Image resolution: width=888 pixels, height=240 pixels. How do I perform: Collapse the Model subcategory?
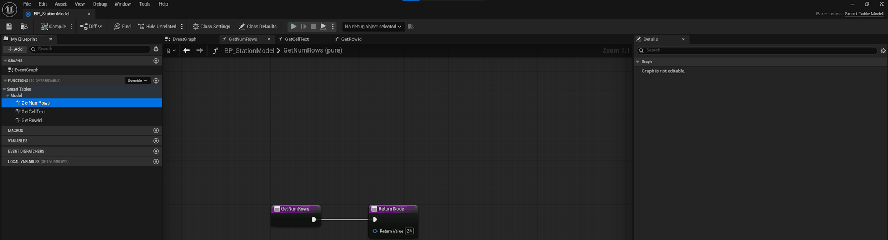(x=8, y=96)
